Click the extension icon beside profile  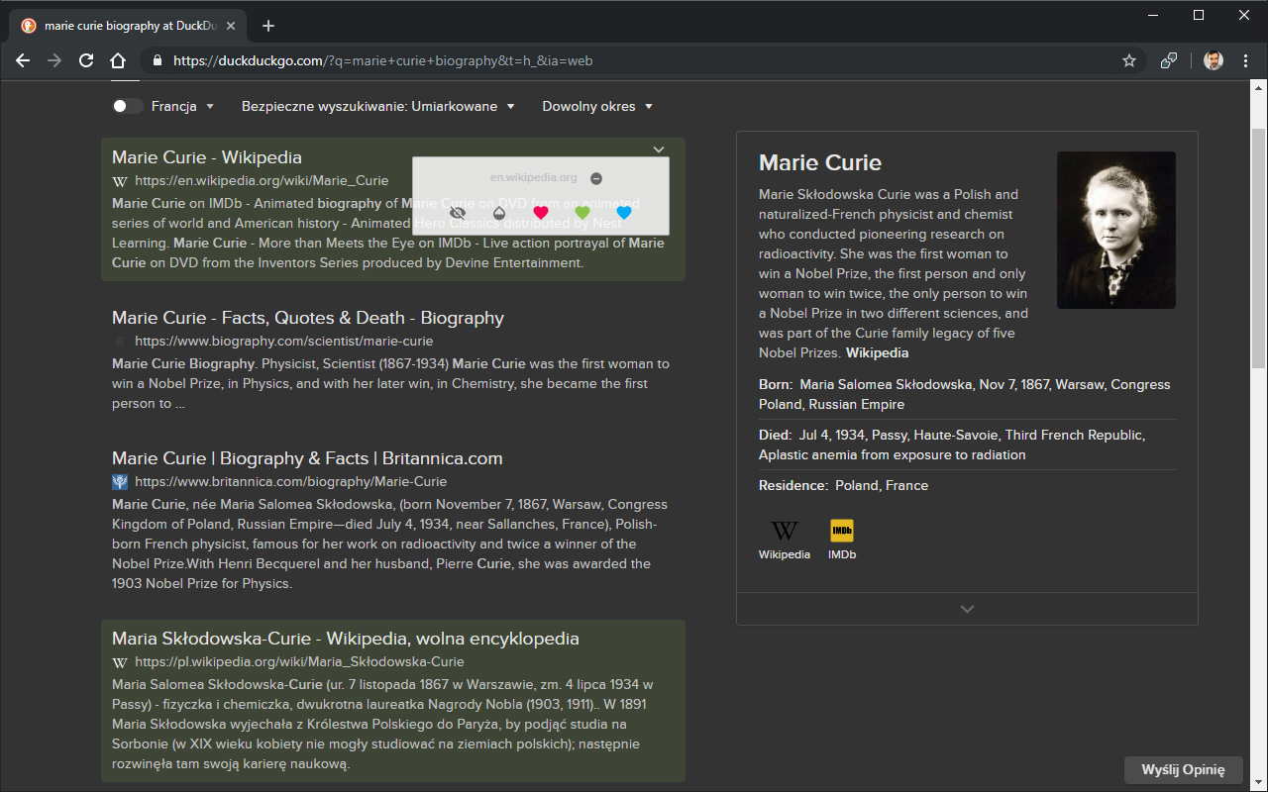[1169, 60]
